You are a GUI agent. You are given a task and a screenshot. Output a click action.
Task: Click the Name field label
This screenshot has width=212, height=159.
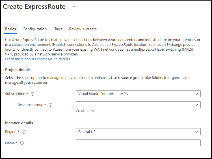10,143
